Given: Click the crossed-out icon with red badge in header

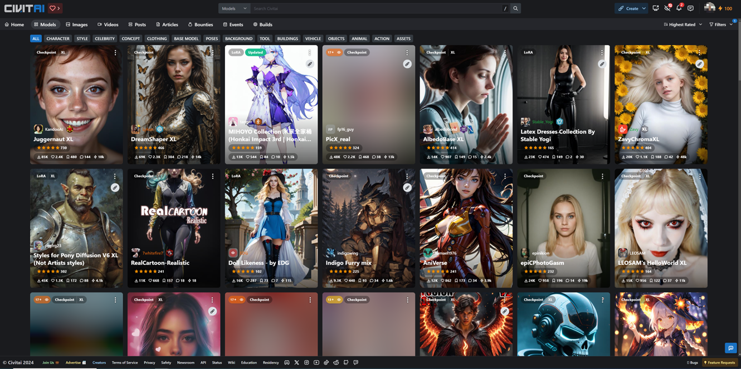Looking at the screenshot, I should 667,8.
